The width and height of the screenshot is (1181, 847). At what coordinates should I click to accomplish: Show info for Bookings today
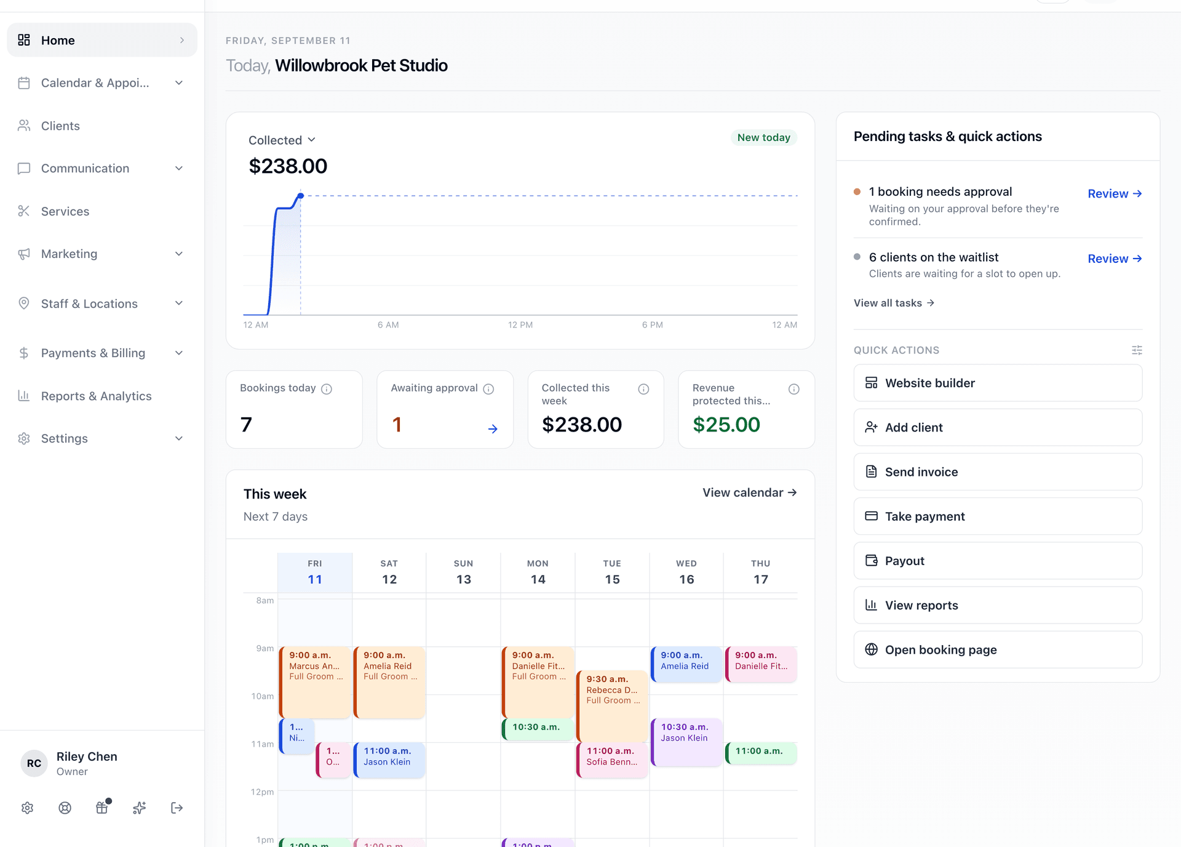pos(327,389)
